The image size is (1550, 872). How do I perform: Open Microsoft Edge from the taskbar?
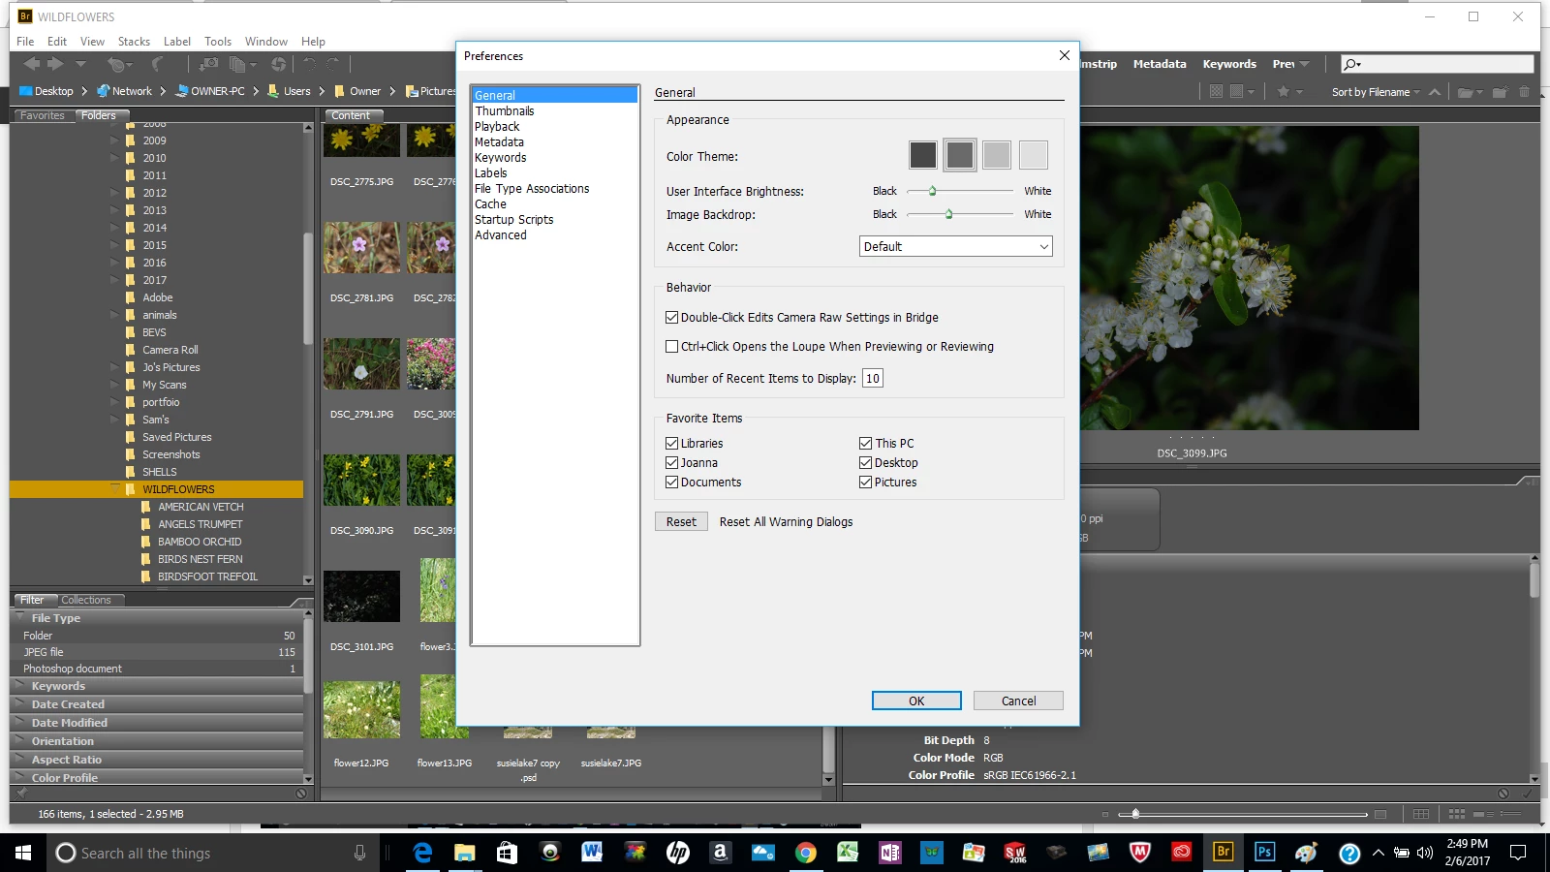coord(422,853)
